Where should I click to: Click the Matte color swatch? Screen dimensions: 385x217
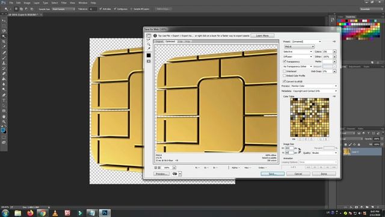(x=327, y=61)
